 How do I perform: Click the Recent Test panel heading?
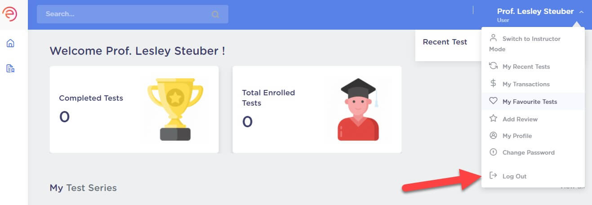(x=445, y=42)
